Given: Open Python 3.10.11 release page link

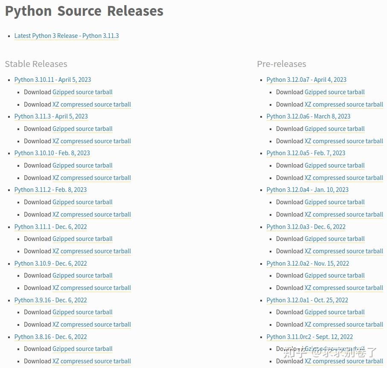Looking at the screenshot, I should (x=52, y=80).
